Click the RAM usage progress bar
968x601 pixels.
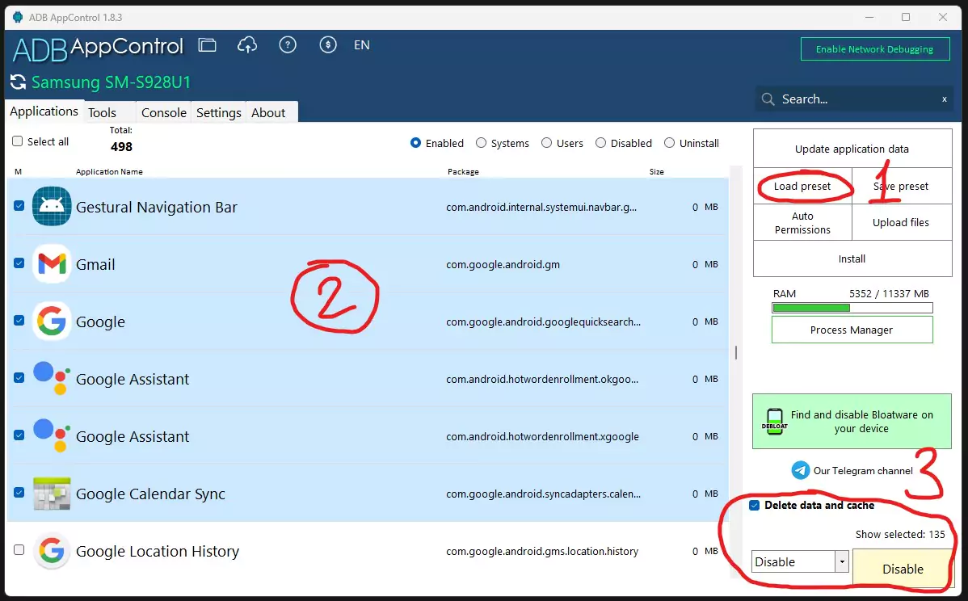pyautogui.click(x=852, y=307)
